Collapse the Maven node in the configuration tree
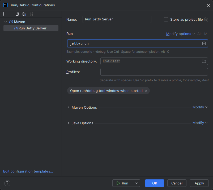Viewport: 213px width, 190px height. pyautogui.click(x=6, y=22)
